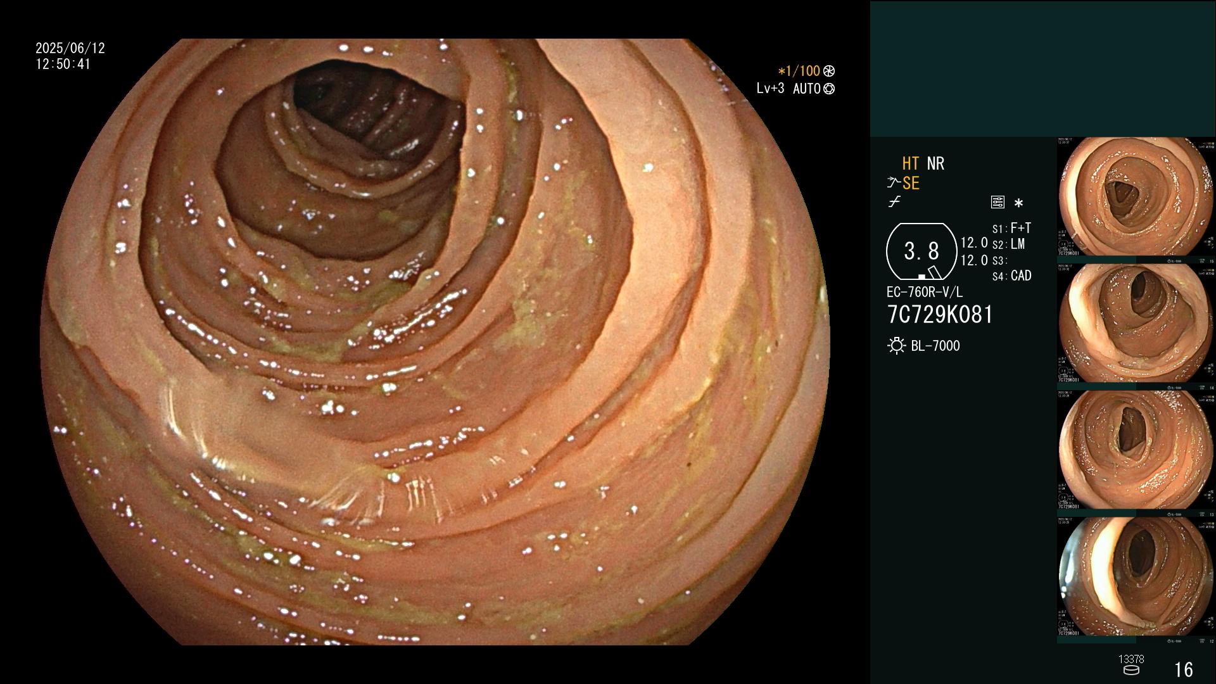Click the remaining storage count 13378
This screenshot has height=684, width=1216.
pos(1131,659)
